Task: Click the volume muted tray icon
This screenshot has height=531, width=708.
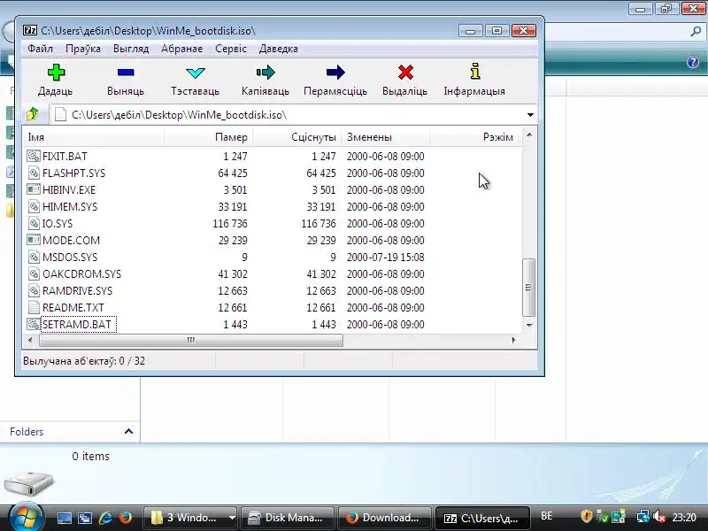Action: click(x=659, y=517)
